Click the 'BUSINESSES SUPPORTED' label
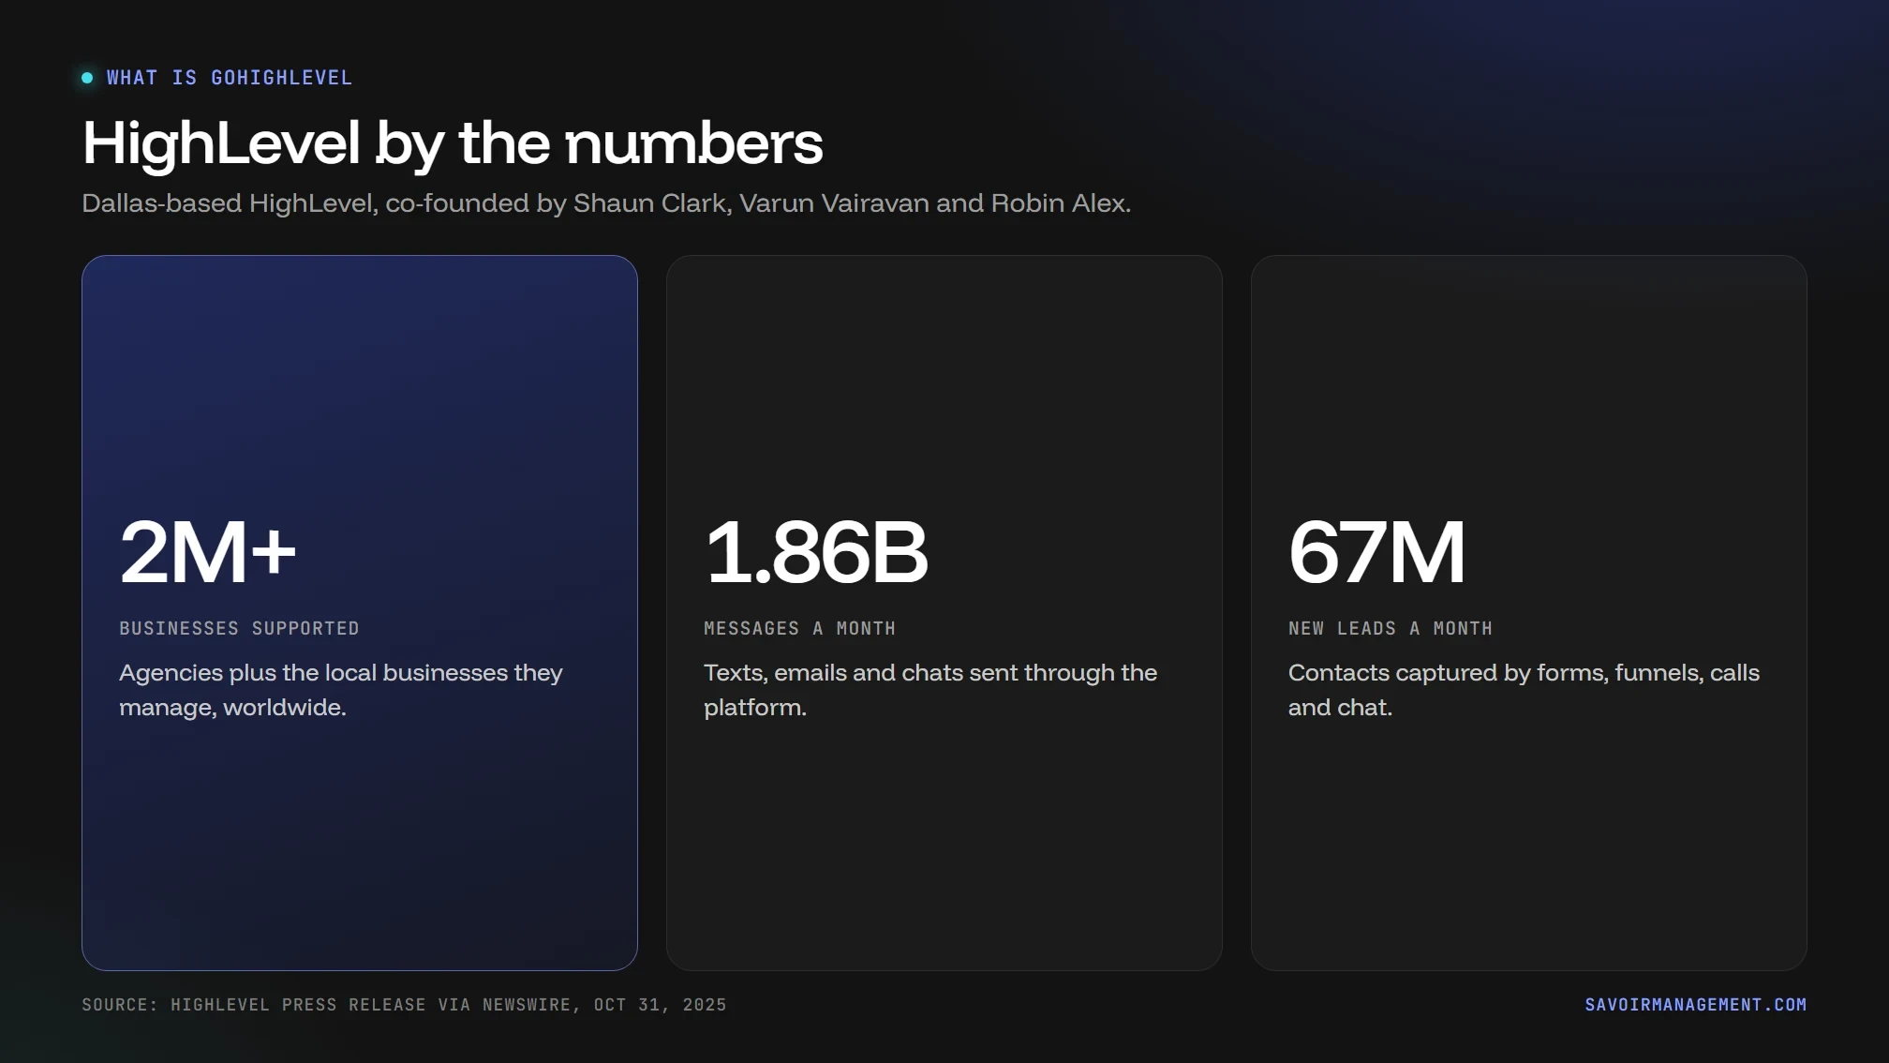The image size is (1889, 1063). coord(239,628)
